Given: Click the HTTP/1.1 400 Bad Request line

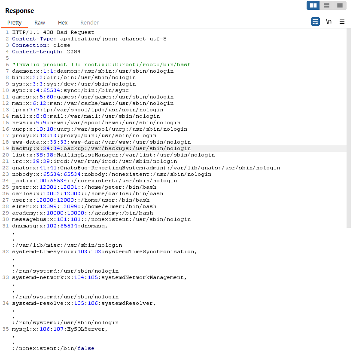Looking at the screenshot, I should [53, 32].
